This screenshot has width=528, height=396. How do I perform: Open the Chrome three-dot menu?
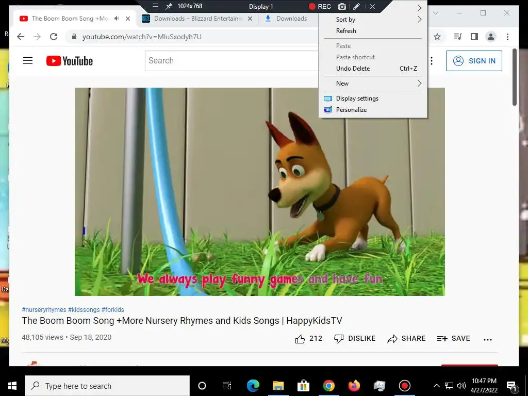coord(507,37)
